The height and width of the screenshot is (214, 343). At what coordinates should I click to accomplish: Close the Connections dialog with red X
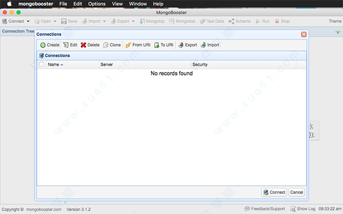[x=304, y=34]
